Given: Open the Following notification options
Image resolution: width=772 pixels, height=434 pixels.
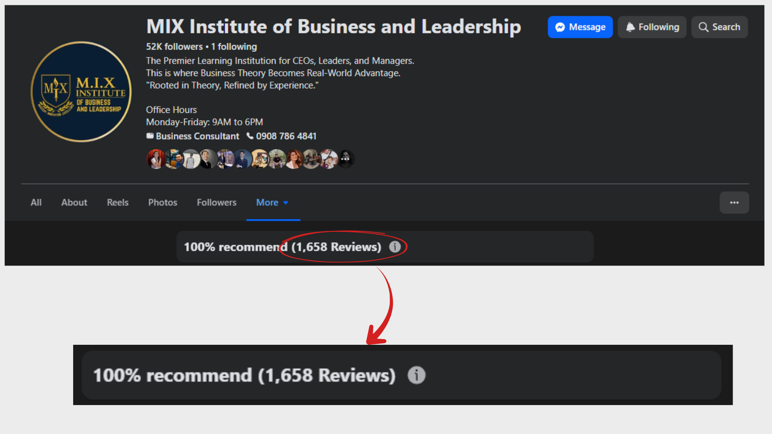Looking at the screenshot, I should (652, 27).
